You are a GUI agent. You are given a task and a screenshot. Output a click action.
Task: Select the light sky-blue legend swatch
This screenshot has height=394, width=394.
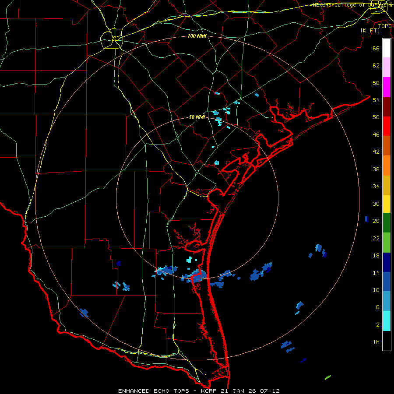(387, 301)
